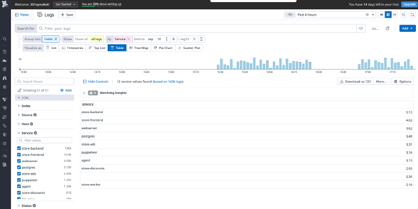The width and height of the screenshot is (418, 209).
Task: Uncheck the postgres service checkbox
Action: [19, 167]
